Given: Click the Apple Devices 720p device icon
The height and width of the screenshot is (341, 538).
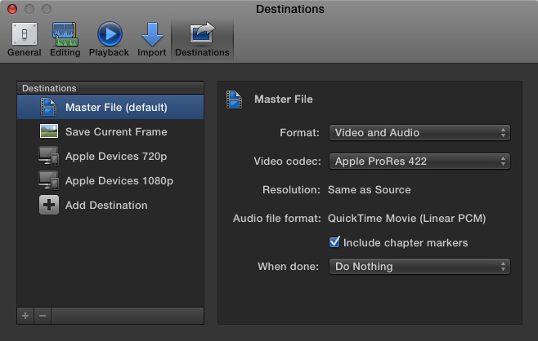Looking at the screenshot, I should 48,156.
